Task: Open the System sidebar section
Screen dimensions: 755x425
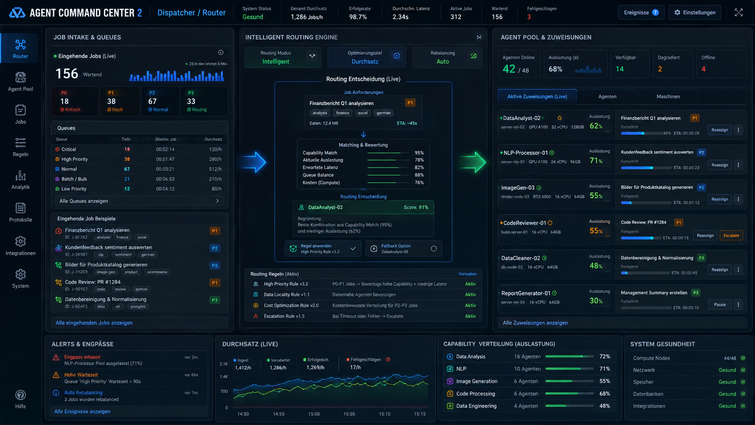Action: point(20,279)
